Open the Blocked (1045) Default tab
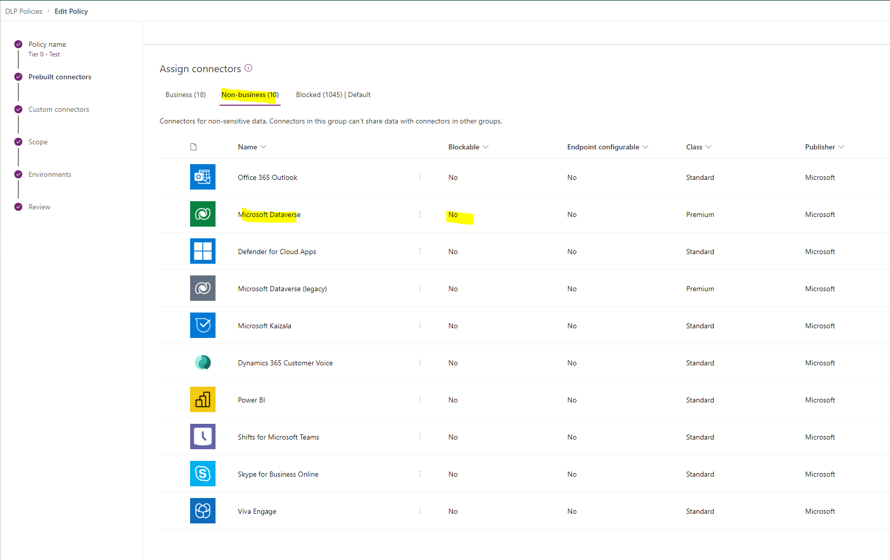 tap(332, 95)
